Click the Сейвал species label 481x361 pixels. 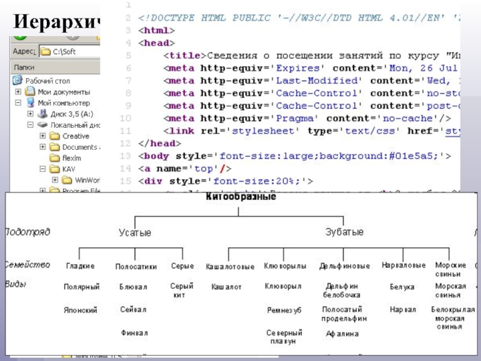click(x=133, y=309)
